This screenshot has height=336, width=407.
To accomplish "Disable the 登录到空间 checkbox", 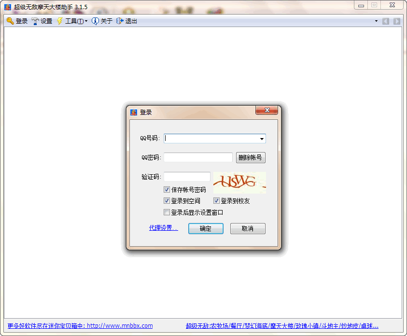I will 167,200.
